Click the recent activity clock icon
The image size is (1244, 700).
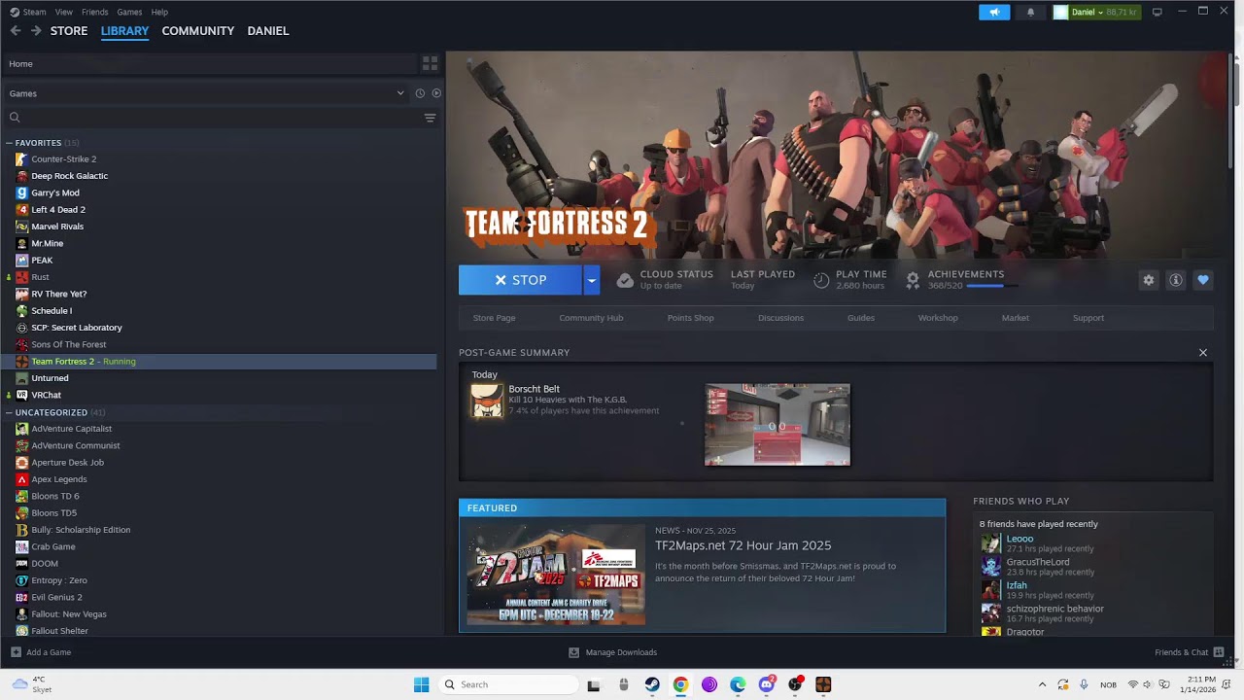pos(420,93)
